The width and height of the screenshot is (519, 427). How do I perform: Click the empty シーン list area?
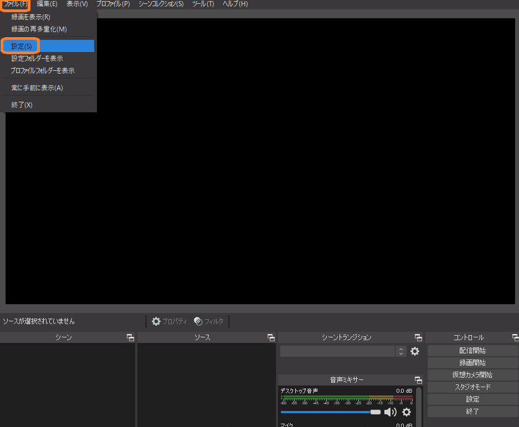click(x=68, y=385)
